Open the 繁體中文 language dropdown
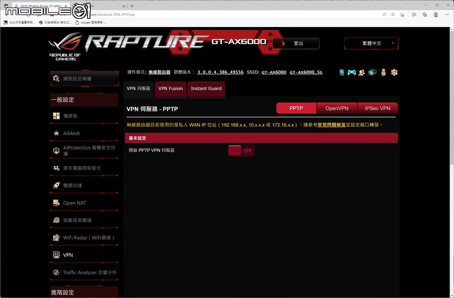This screenshot has height=298, width=454. (x=371, y=43)
